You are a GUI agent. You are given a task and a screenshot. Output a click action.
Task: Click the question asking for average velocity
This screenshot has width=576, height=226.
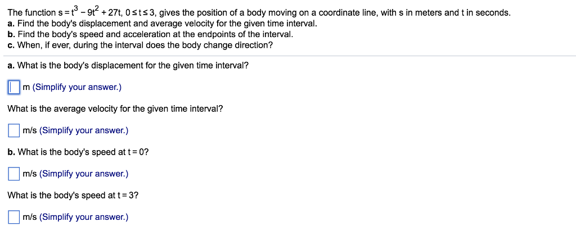pyautogui.click(x=115, y=109)
